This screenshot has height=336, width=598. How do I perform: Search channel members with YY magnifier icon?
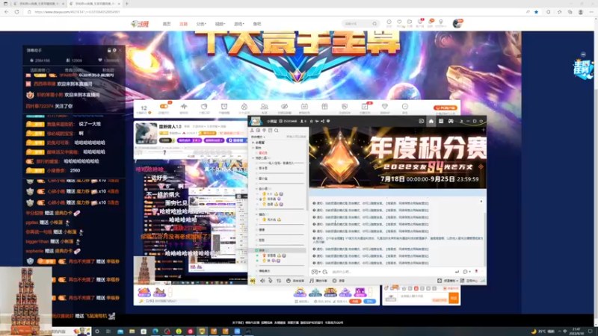[x=277, y=130]
